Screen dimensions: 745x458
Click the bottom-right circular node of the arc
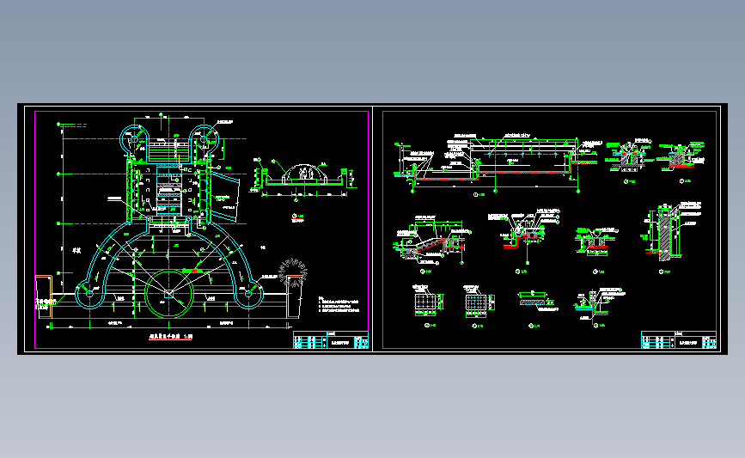[248, 294]
